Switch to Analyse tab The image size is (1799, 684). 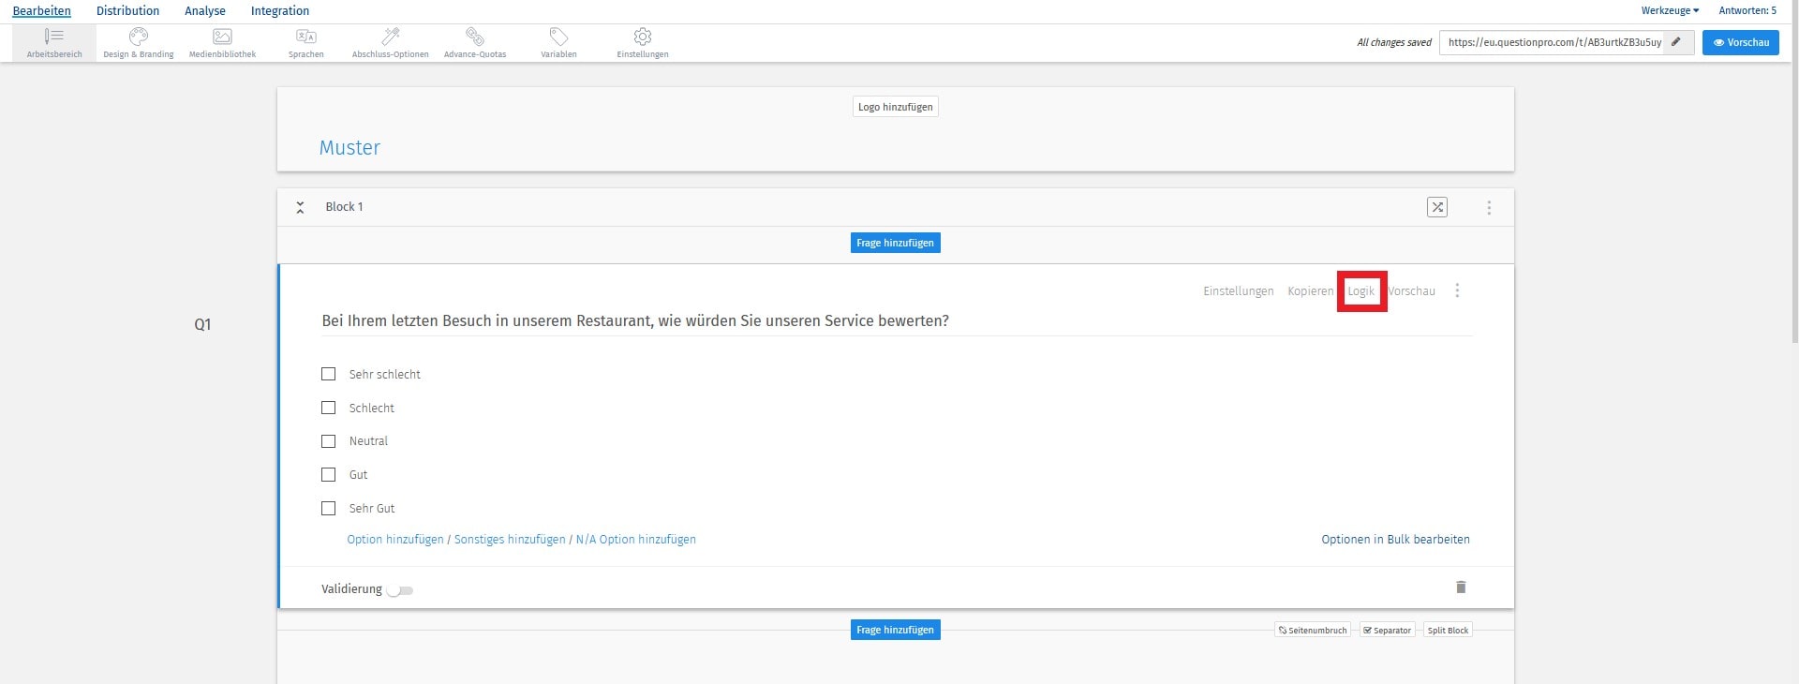[205, 11]
